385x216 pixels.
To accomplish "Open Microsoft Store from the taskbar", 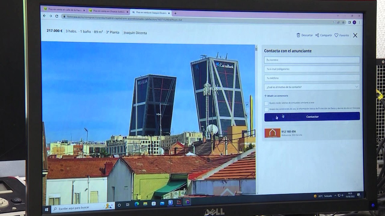I will pyautogui.click(x=154, y=203).
